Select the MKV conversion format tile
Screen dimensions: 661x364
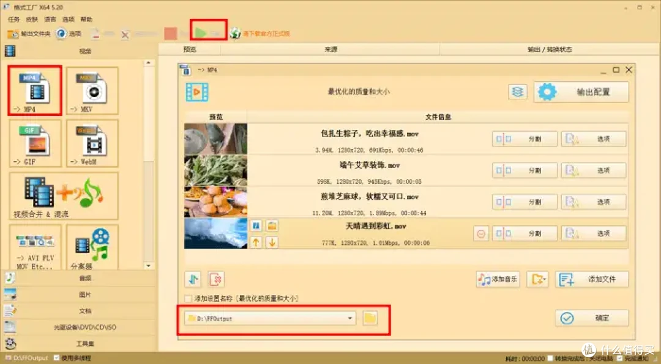(x=92, y=91)
